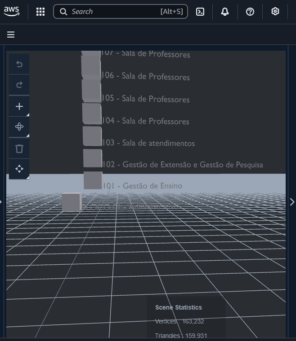Expand the orbit camera controls menu
This screenshot has width=296, height=341.
(x=19, y=127)
